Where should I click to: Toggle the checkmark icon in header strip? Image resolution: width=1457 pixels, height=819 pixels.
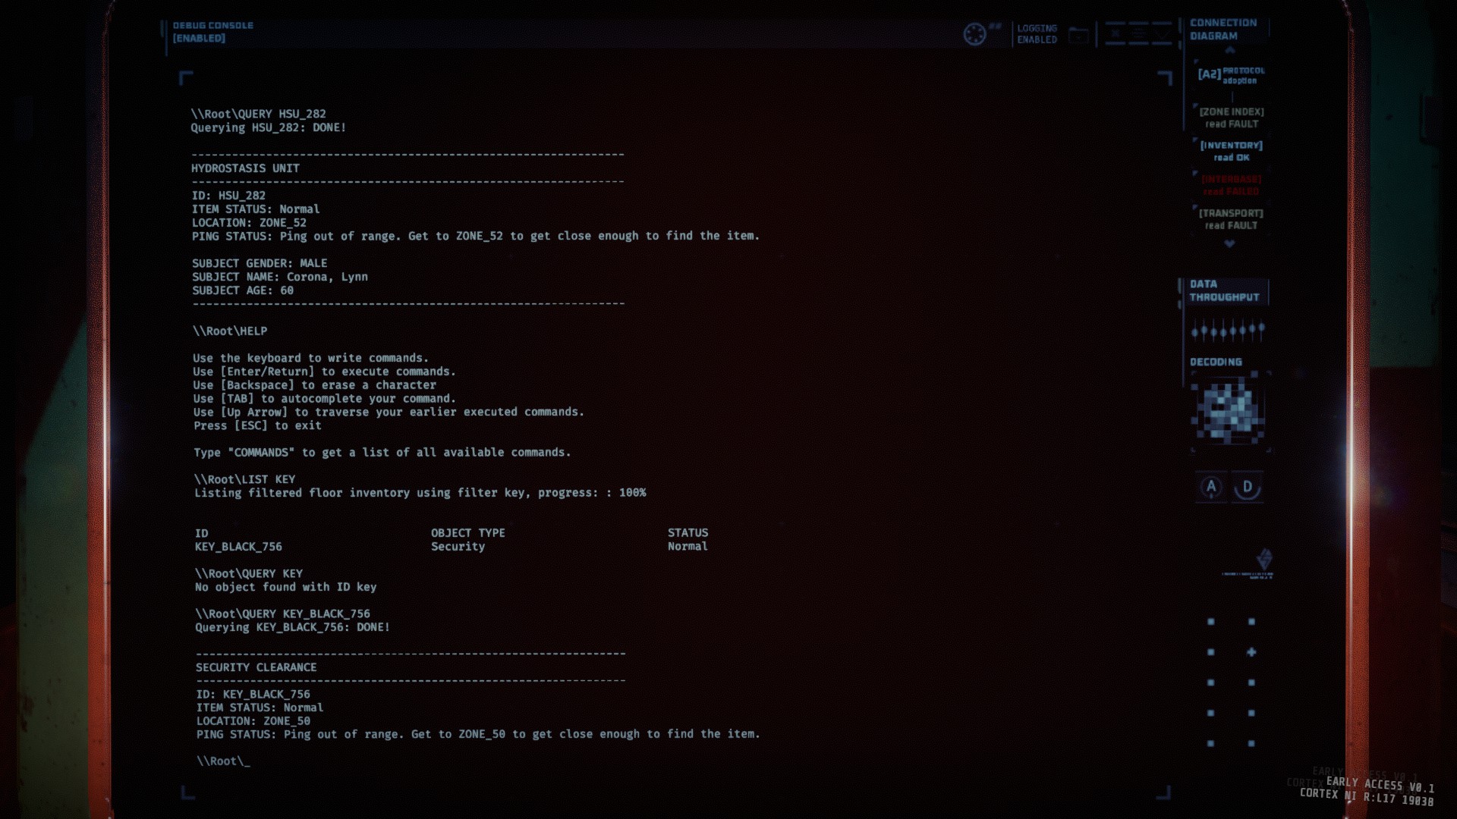point(1162,34)
